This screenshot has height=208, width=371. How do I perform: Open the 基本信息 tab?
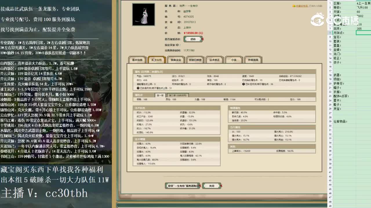[137, 60]
